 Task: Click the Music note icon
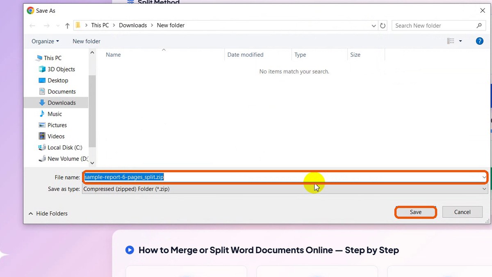coord(42,114)
